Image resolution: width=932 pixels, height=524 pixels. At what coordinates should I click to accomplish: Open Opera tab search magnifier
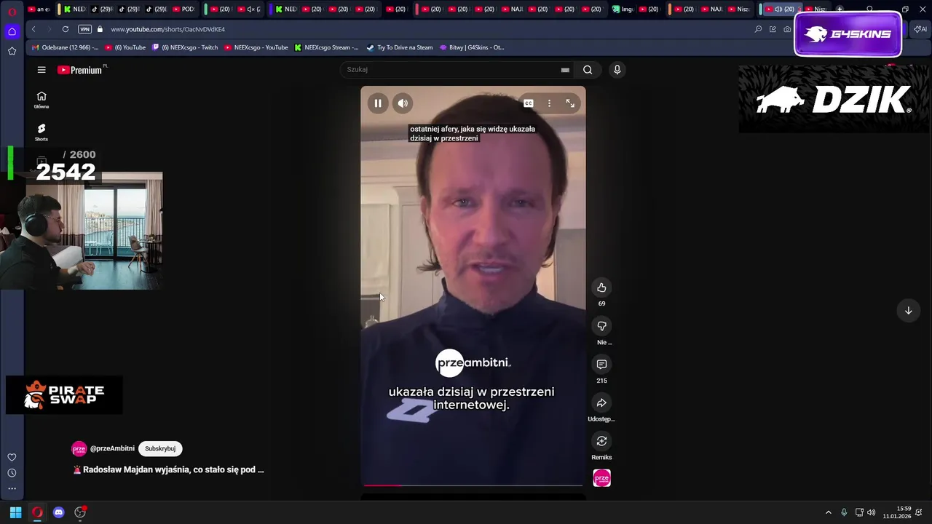pos(869,9)
